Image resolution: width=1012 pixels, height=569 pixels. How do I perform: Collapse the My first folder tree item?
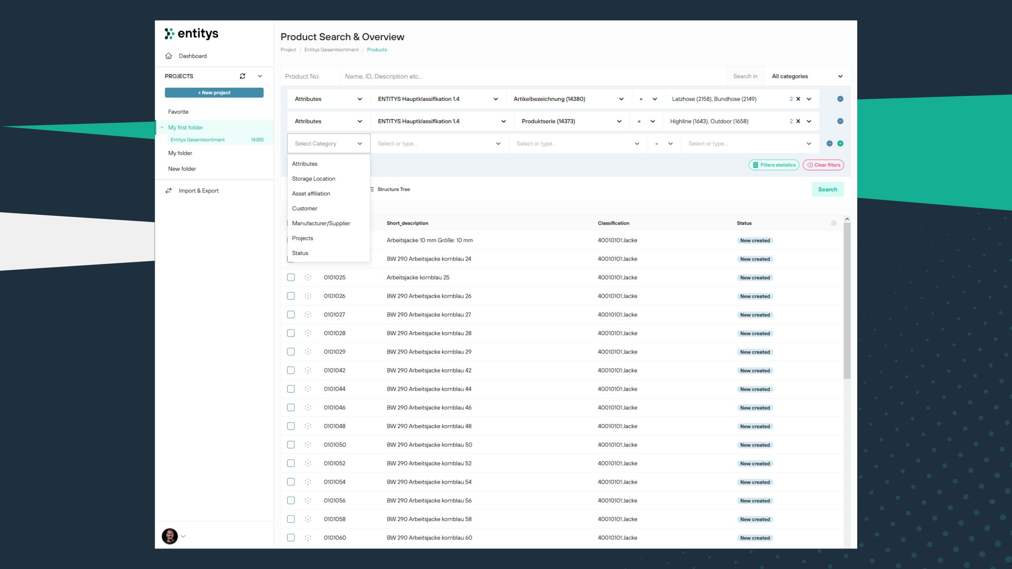pyautogui.click(x=162, y=127)
